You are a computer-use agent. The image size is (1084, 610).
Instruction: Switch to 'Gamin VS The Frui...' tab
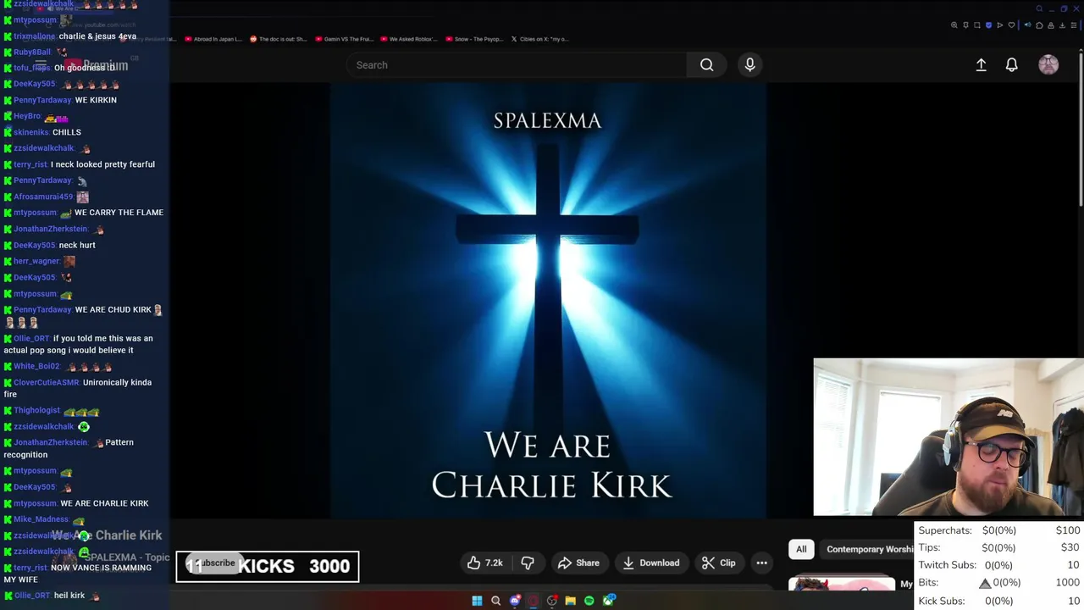tap(343, 39)
